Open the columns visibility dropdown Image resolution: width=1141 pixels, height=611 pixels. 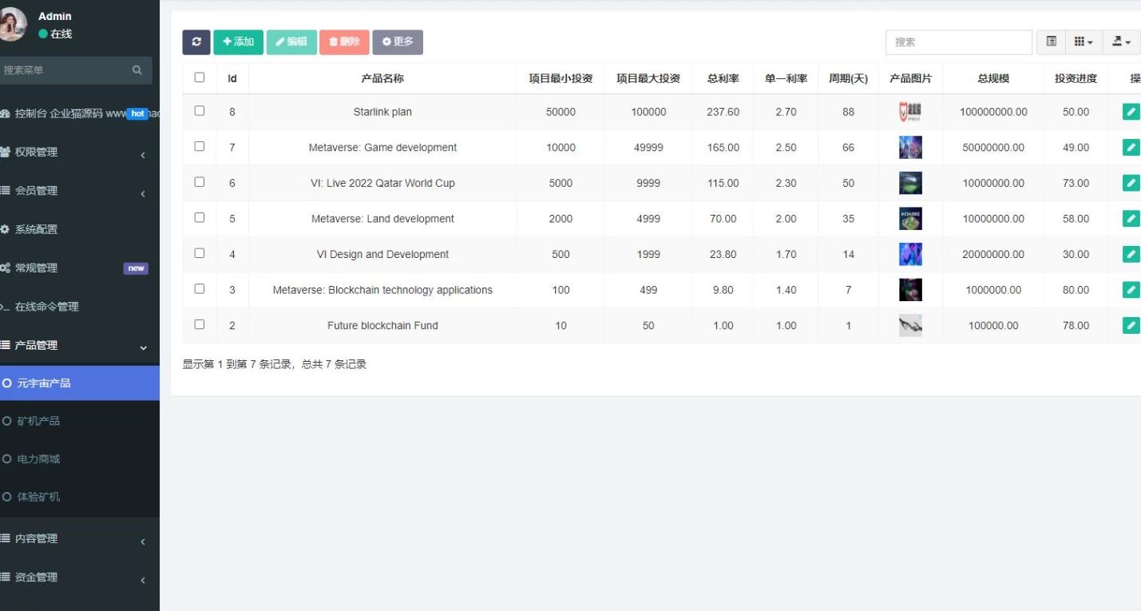tap(1083, 42)
